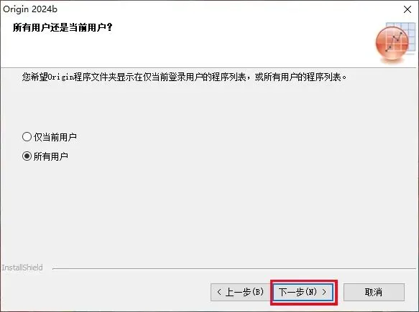
Task: Click the 所有用户 option label text
Action: [x=51, y=156]
